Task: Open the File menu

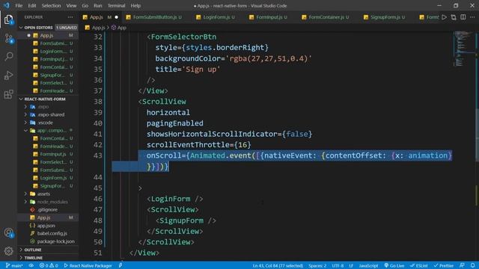Action: coord(19,5)
